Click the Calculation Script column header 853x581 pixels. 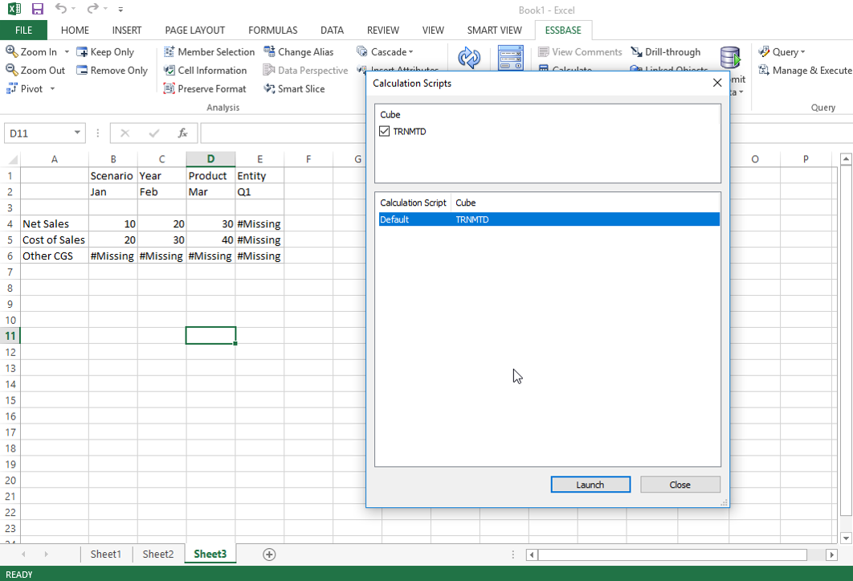click(x=414, y=203)
